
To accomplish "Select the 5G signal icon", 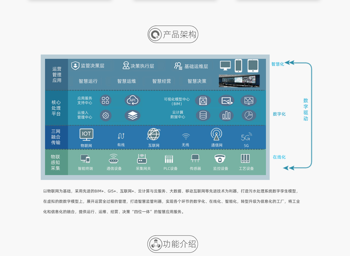I will click(x=246, y=137).
